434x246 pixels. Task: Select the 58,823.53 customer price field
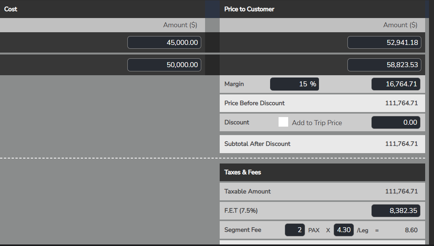(x=384, y=65)
